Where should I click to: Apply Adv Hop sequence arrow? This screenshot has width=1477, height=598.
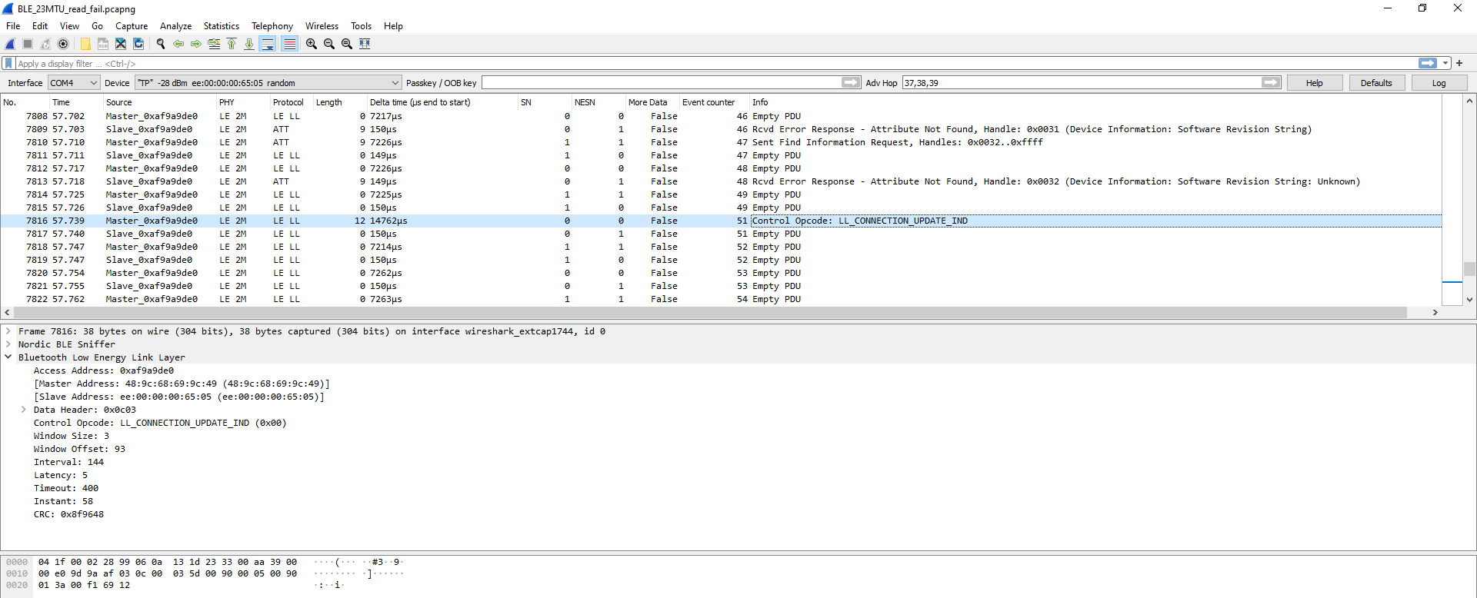[x=1271, y=82]
